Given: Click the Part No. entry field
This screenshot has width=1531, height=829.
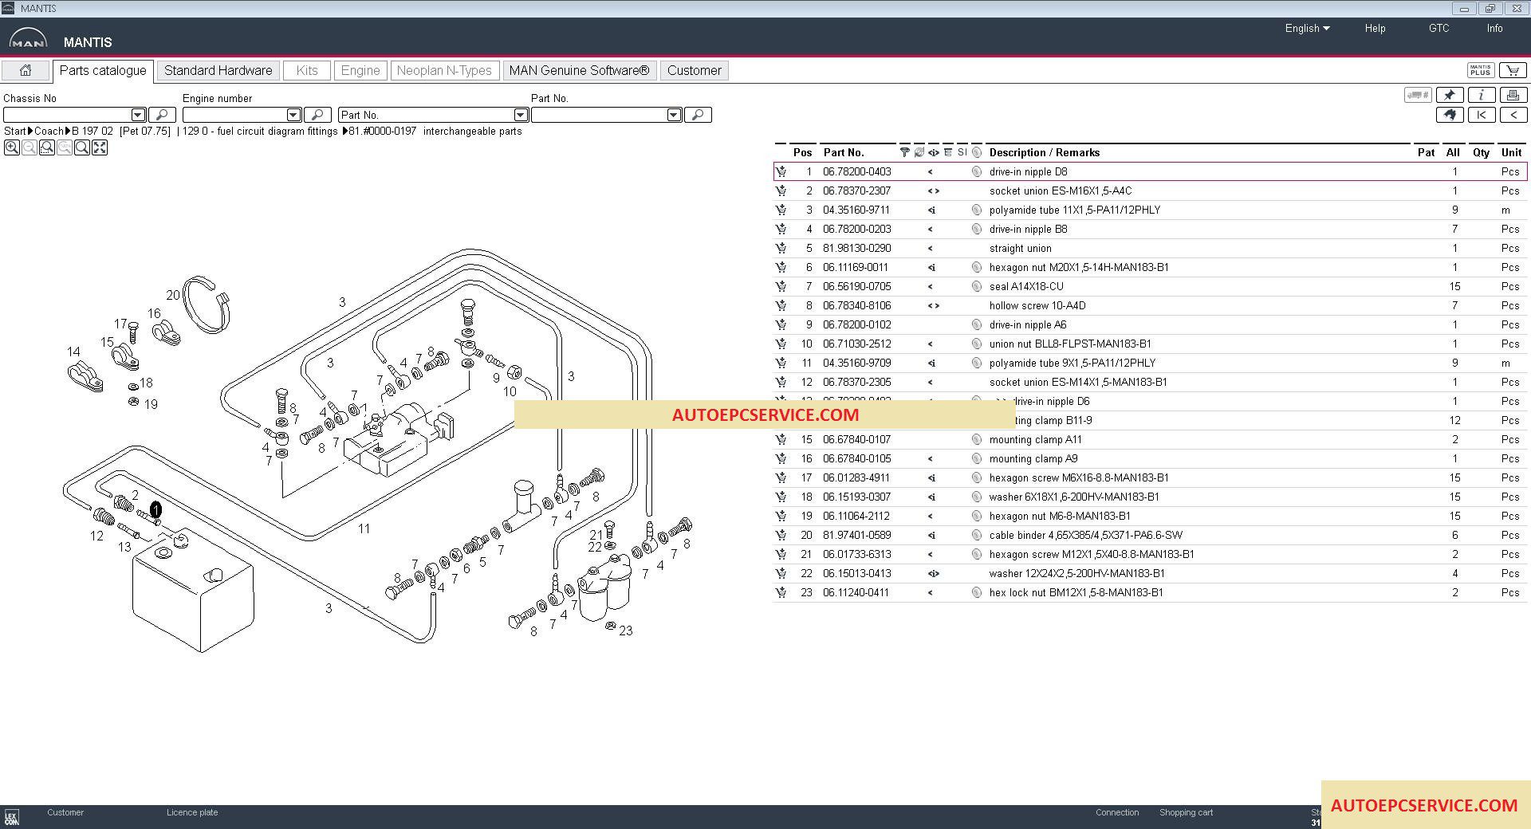Looking at the screenshot, I should point(599,115).
